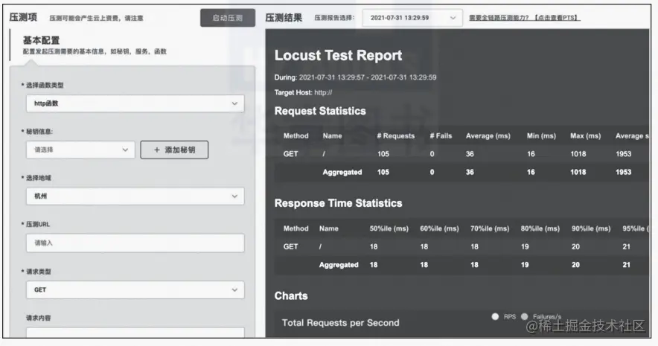
Task: Open the 请求类型 dropdown showing GET
Action: (x=135, y=289)
